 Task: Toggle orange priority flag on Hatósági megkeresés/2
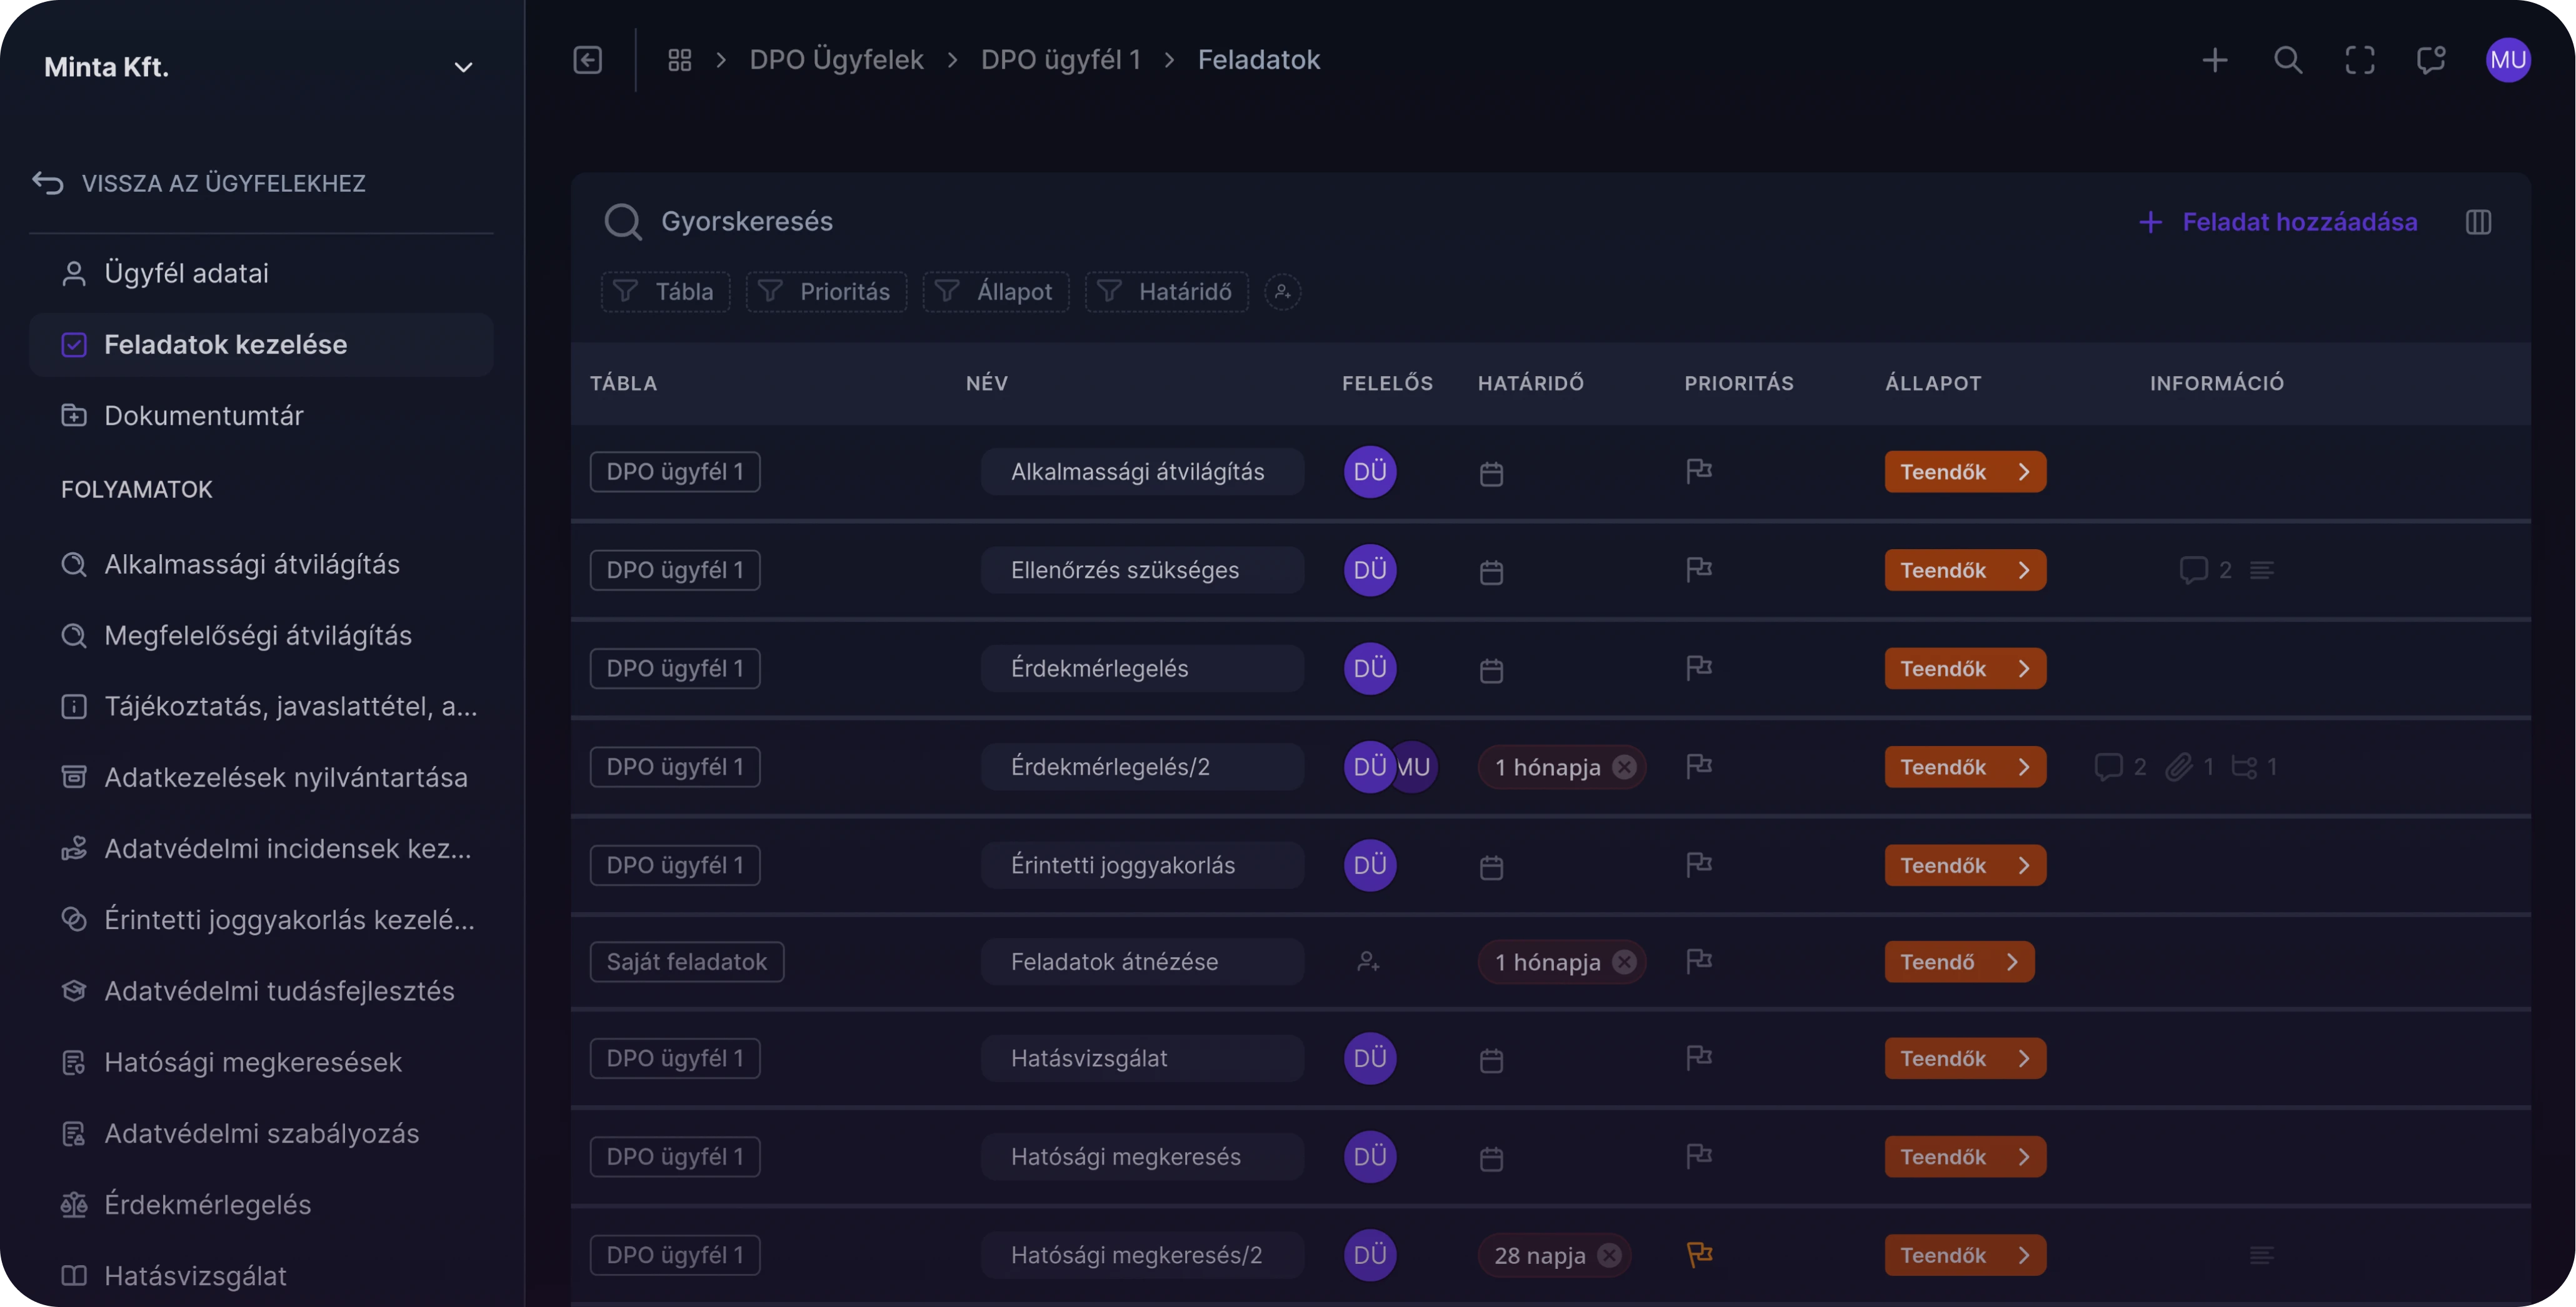pyautogui.click(x=1699, y=1254)
